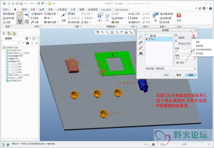The image size is (214, 148).
Task: Click the Cancel (取消) button in the dialog
Action: tap(179, 75)
